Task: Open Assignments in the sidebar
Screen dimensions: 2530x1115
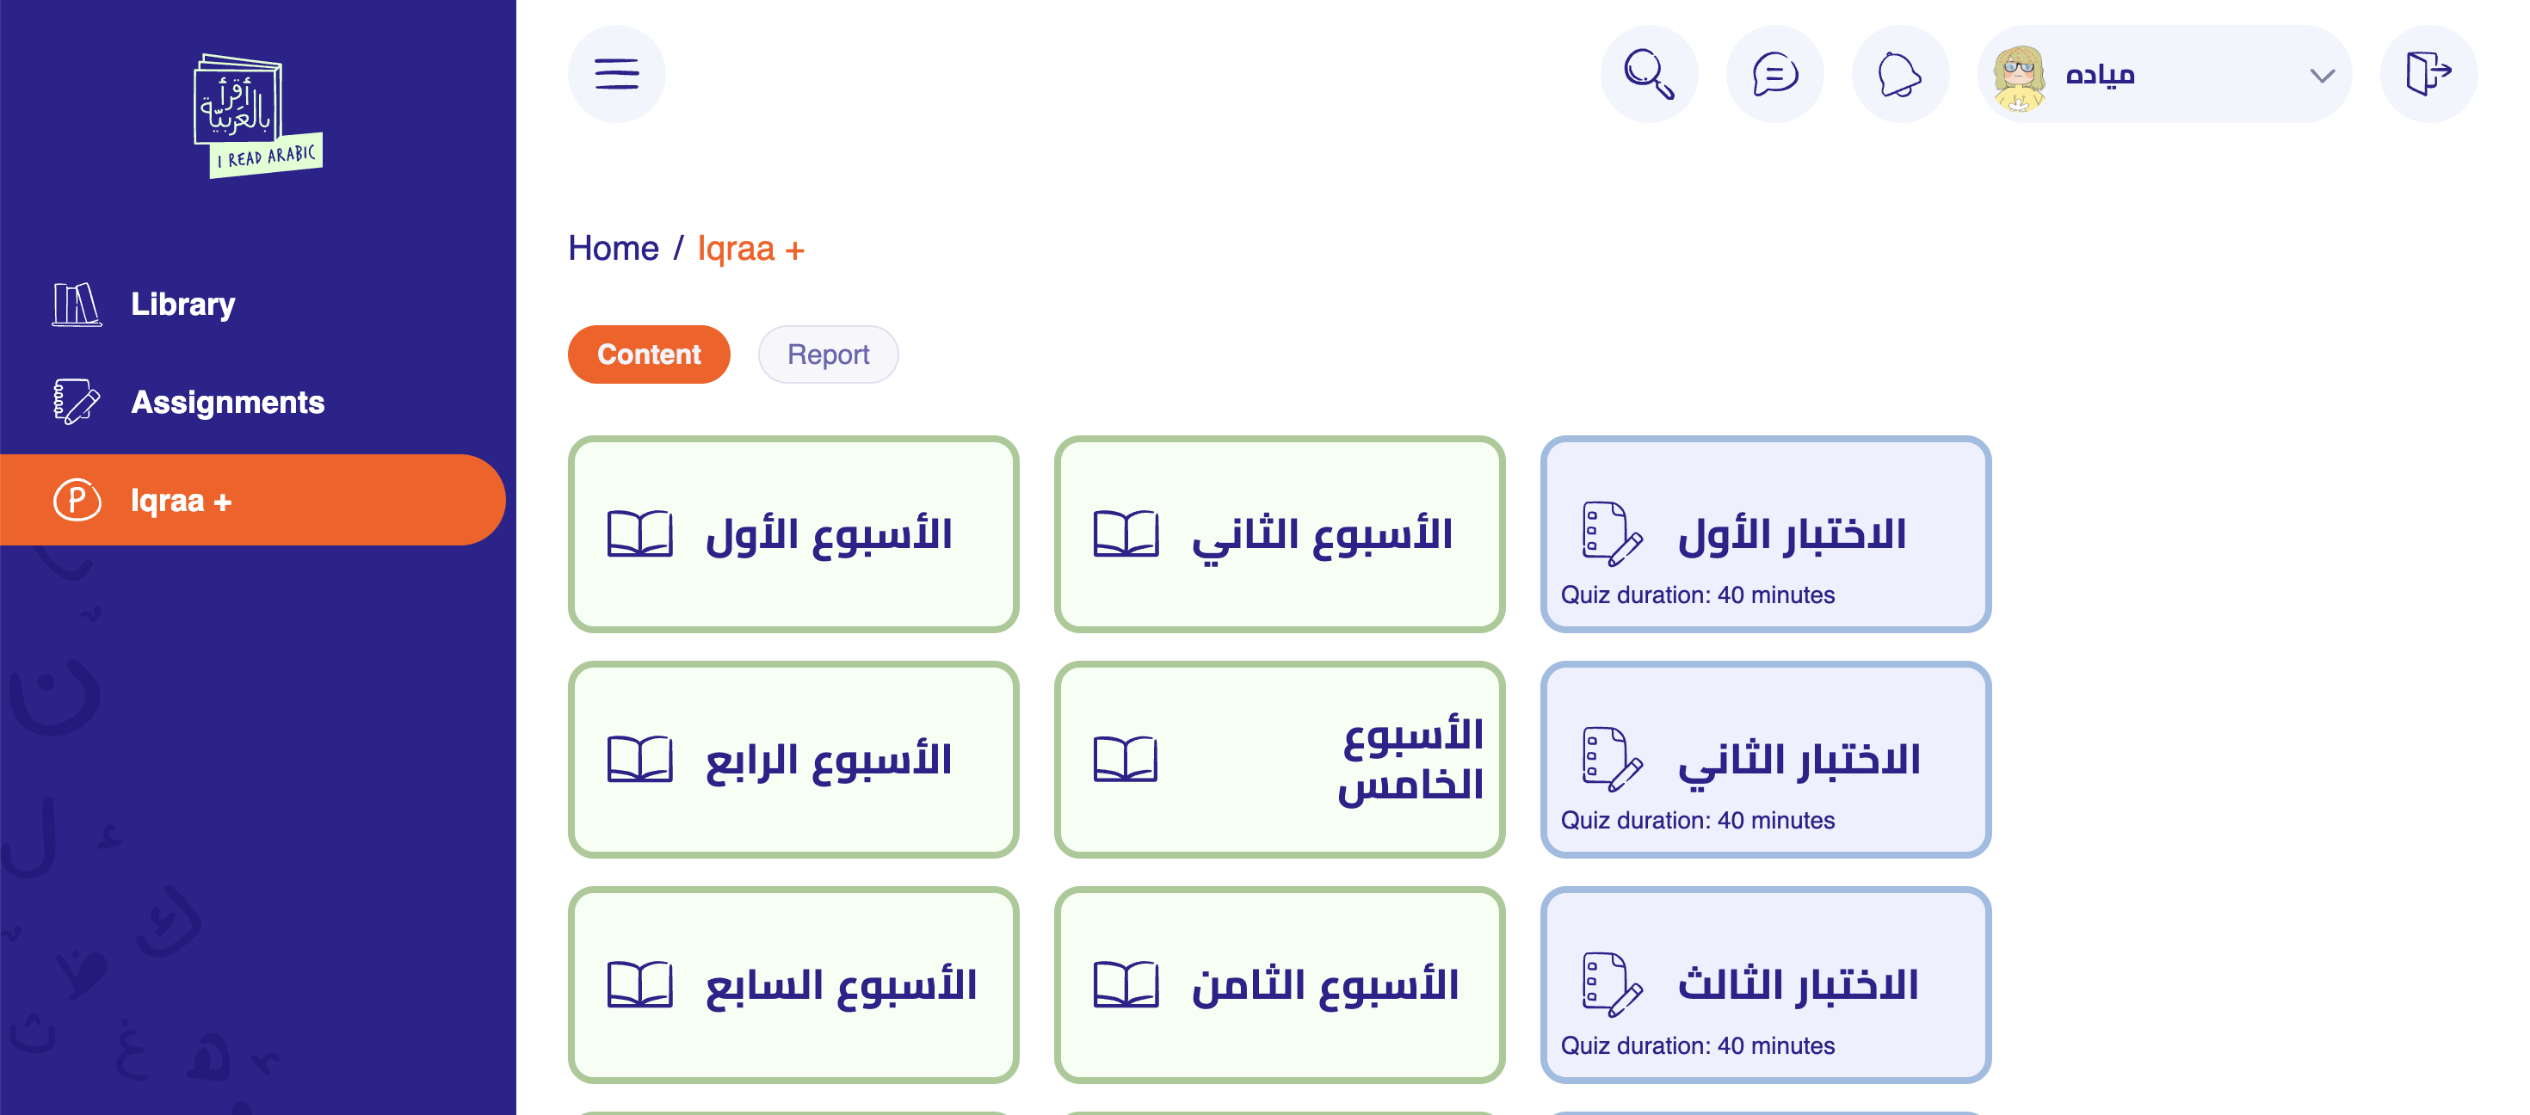Action: [x=227, y=403]
